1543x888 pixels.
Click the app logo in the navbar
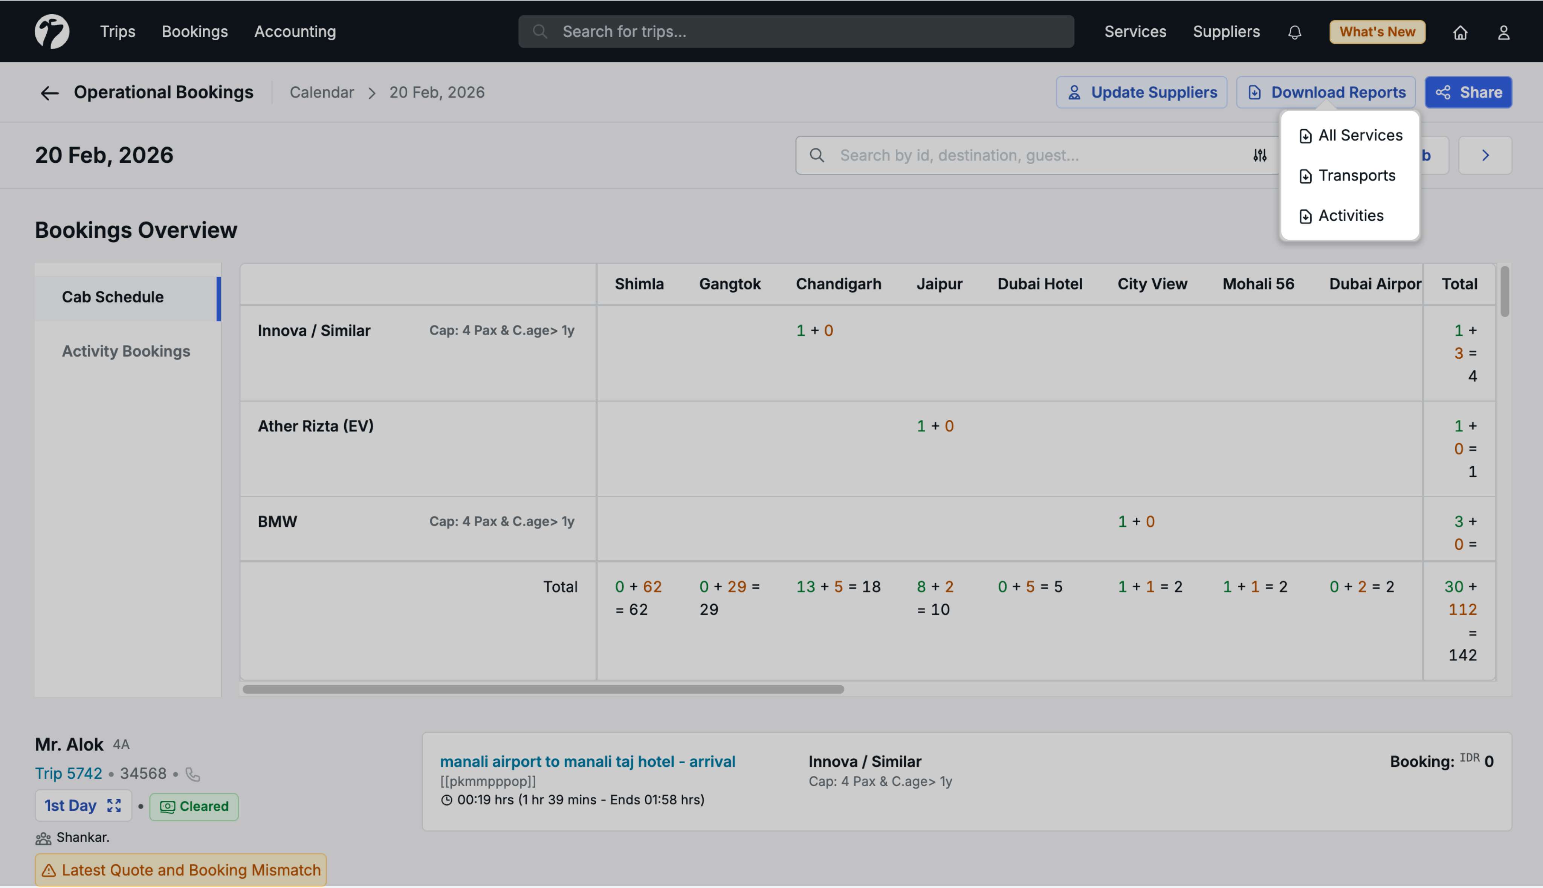[52, 32]
